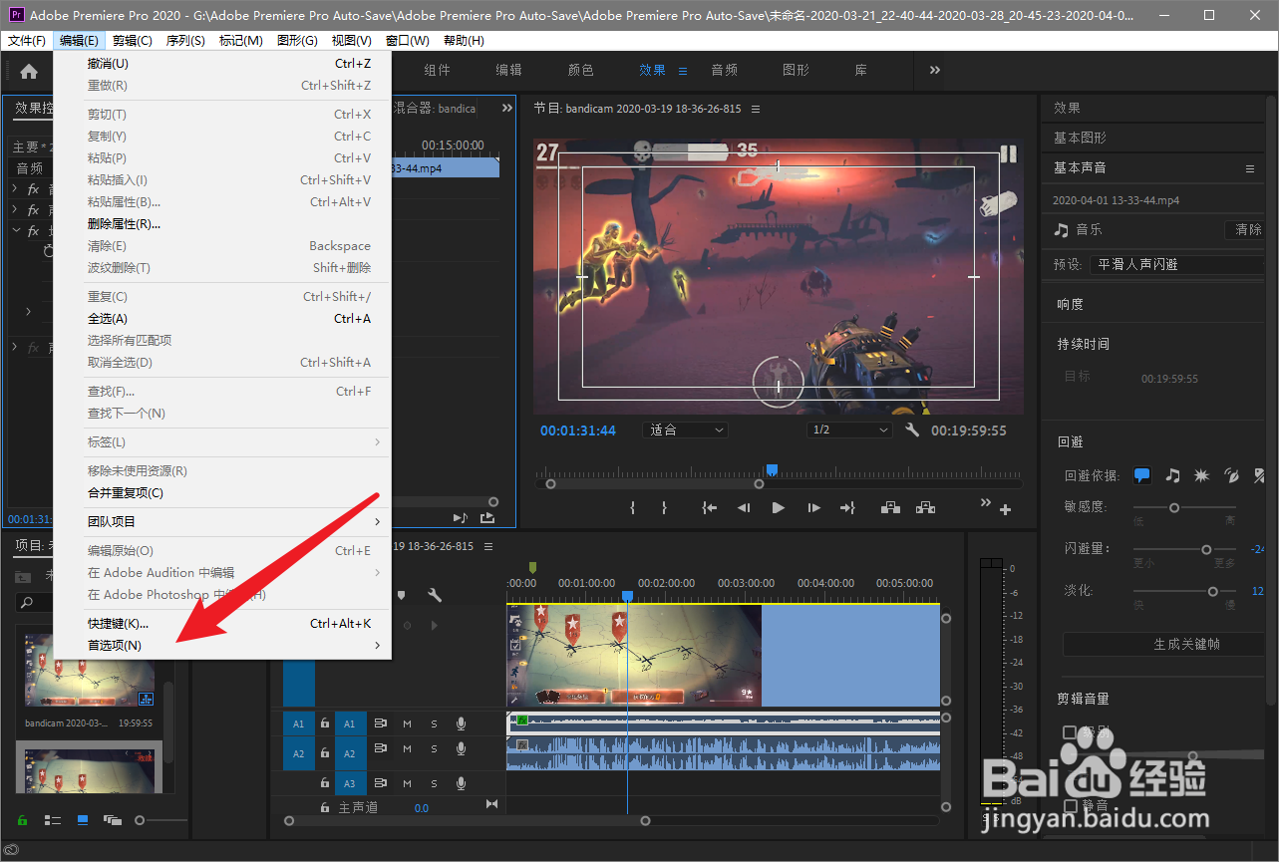Switch project panel to freeform view
The width and height of the screenshot is (1279, 862).
coord(112,820)
